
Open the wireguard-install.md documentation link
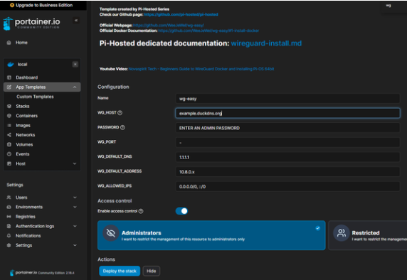(266, 43)
